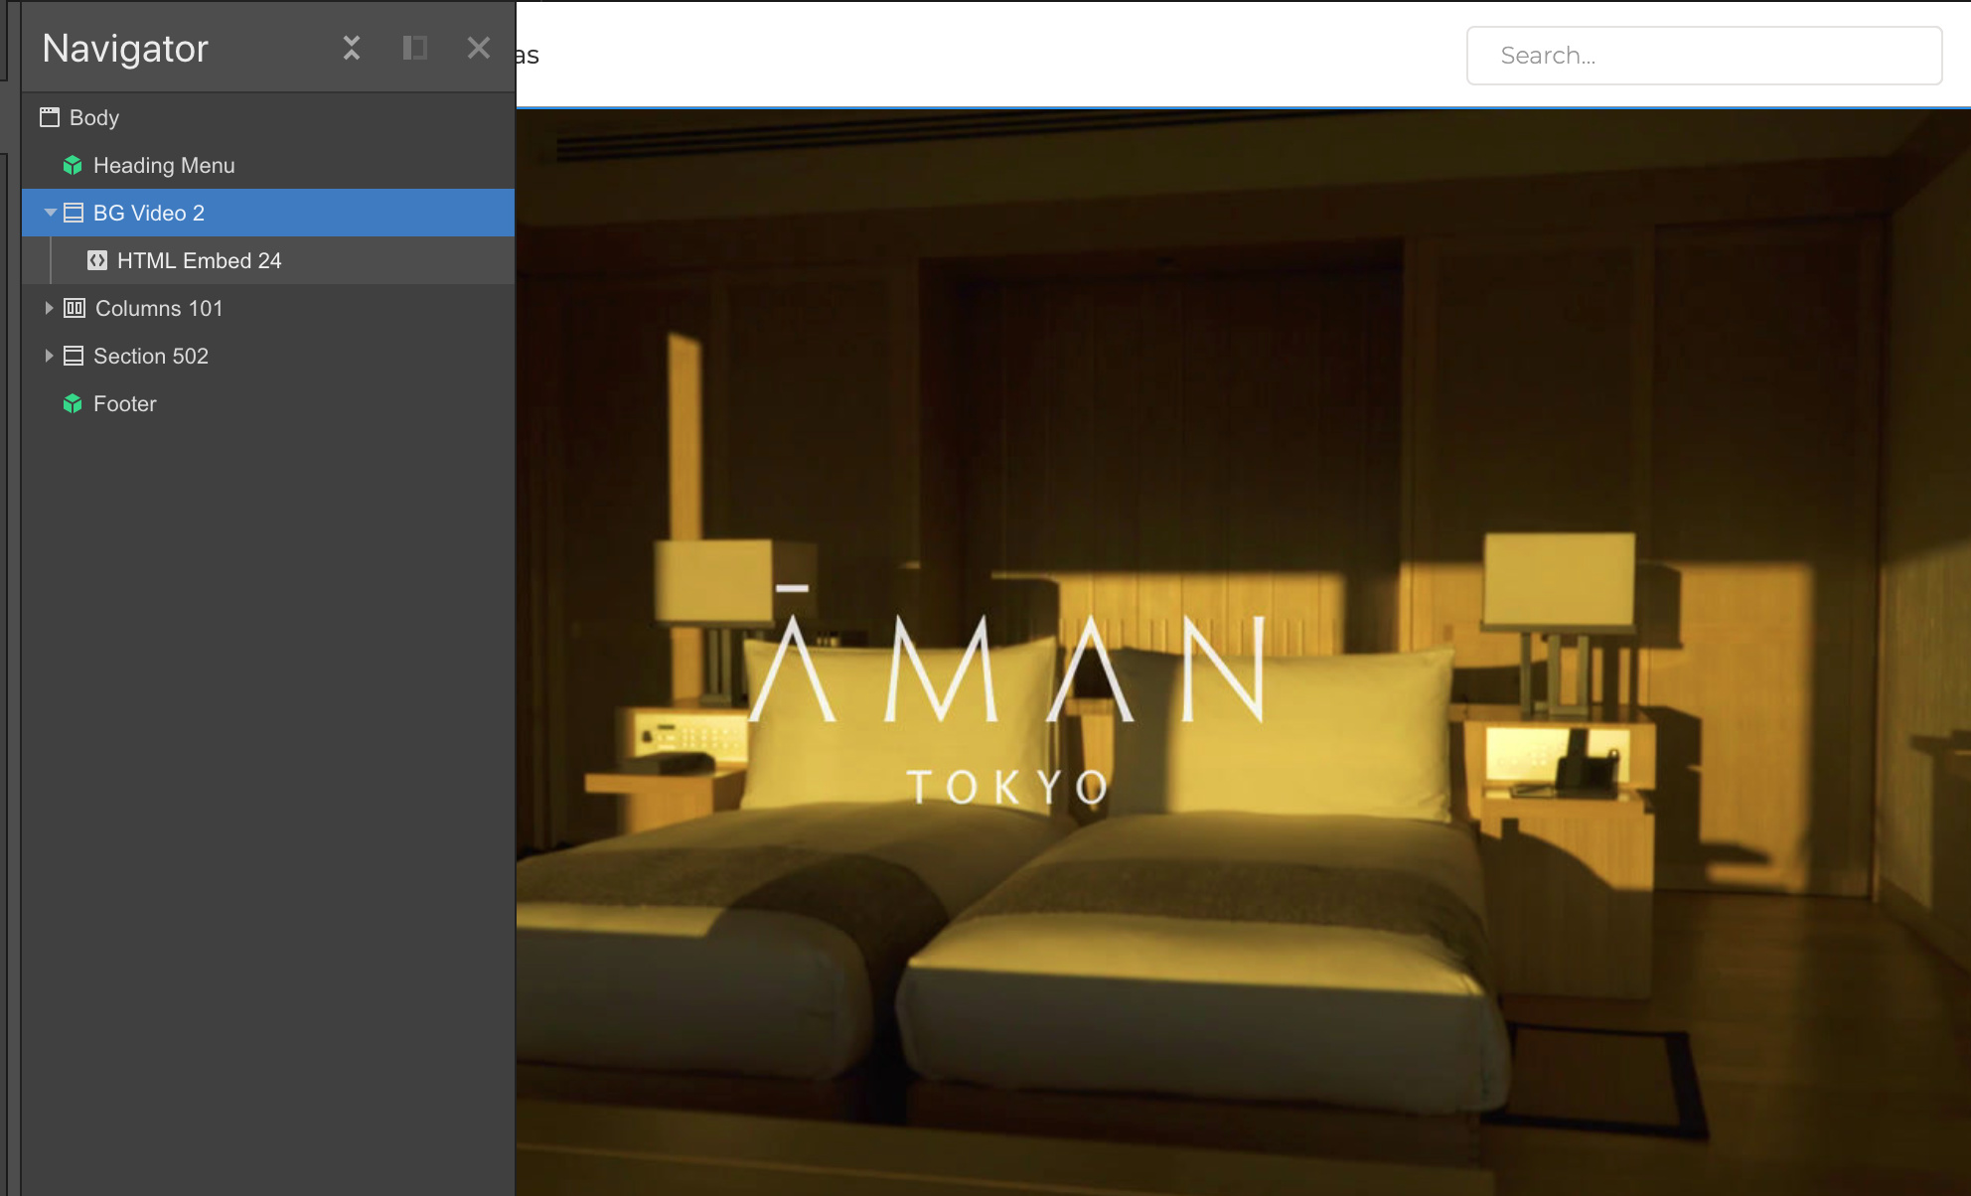Click the Navigator panel title
The width and height of the screenshot is (1971, 1196).
click(x=125, y=48)
